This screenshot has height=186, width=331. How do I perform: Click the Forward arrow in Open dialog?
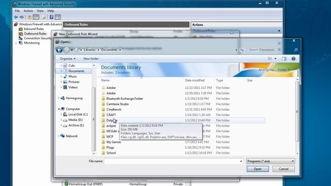coord(67,50)
